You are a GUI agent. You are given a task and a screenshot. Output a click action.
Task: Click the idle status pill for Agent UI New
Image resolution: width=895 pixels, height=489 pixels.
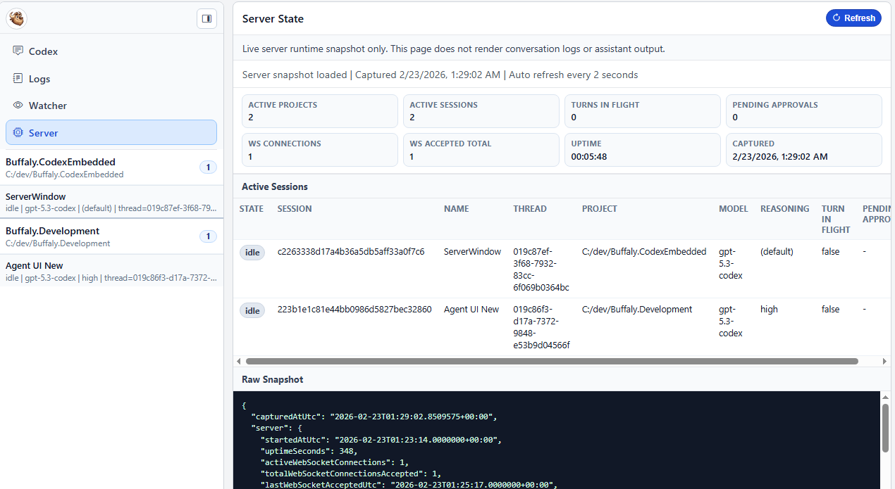tap(252, 310)
